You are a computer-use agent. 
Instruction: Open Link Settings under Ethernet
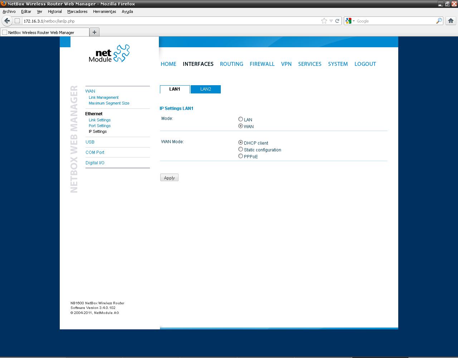pos(99,120)
